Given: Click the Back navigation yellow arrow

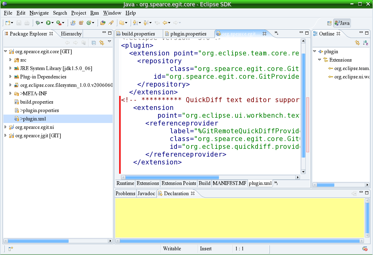Looking at the screenshot, I should [x=165, y=23].
